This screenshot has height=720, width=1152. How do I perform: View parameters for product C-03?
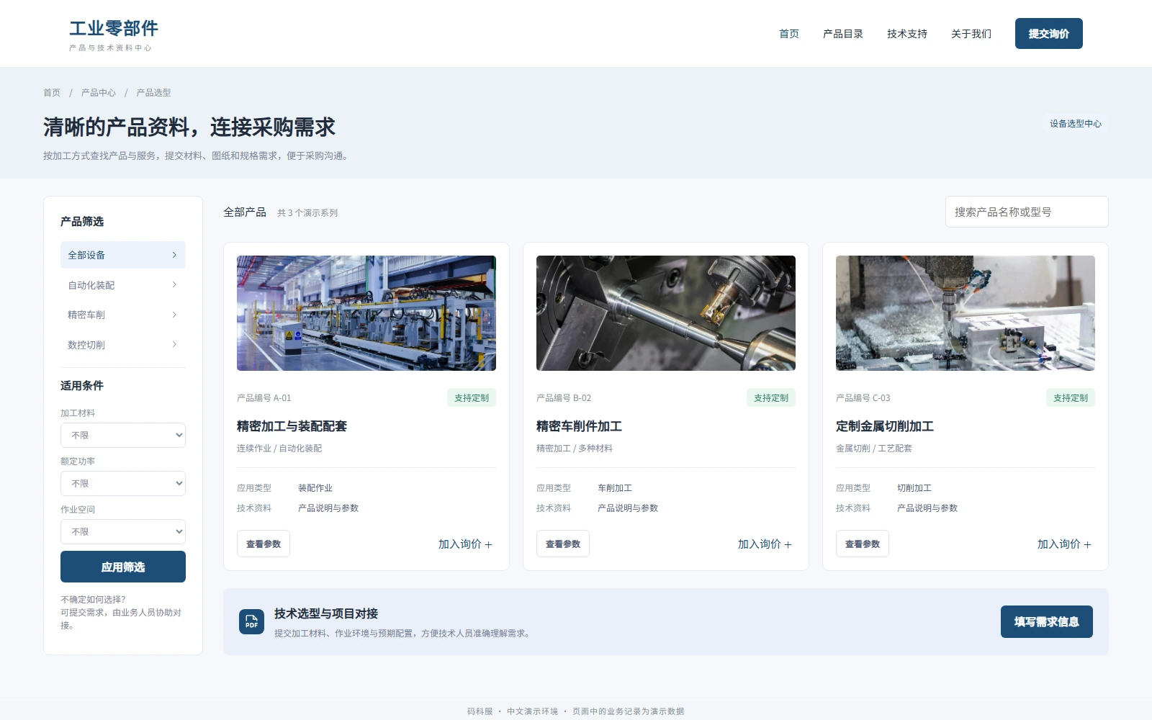point(863,544)
